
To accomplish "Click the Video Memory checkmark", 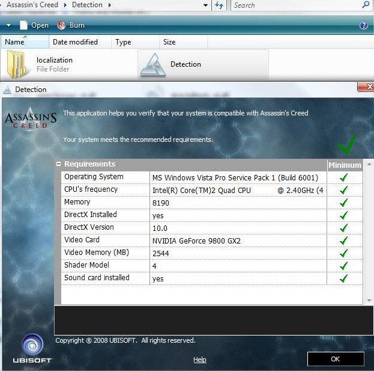I will click(x=344, y=254).
